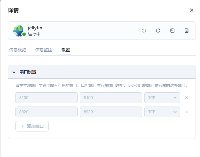Close the 详情 panel
200x157 pixels.
click(192, 10)
